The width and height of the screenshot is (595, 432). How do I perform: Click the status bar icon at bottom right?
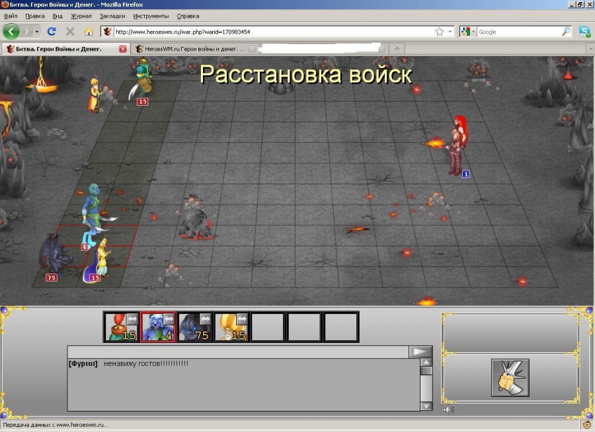(586, 425)
